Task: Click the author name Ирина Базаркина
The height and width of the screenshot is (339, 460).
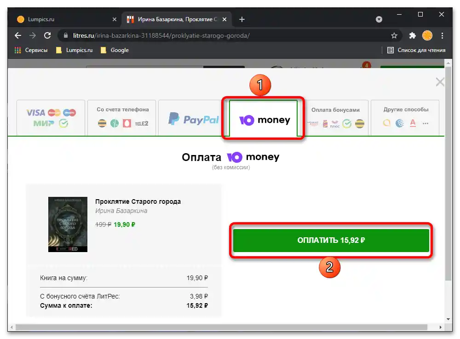Action: 121,211
